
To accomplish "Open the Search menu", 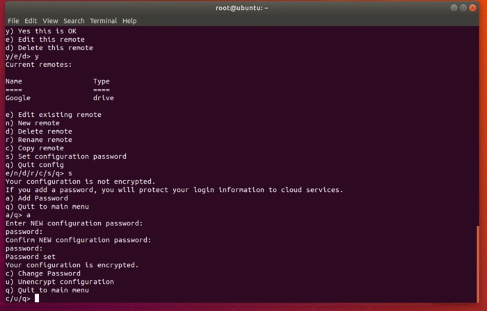I will click(x=74, y=21).
